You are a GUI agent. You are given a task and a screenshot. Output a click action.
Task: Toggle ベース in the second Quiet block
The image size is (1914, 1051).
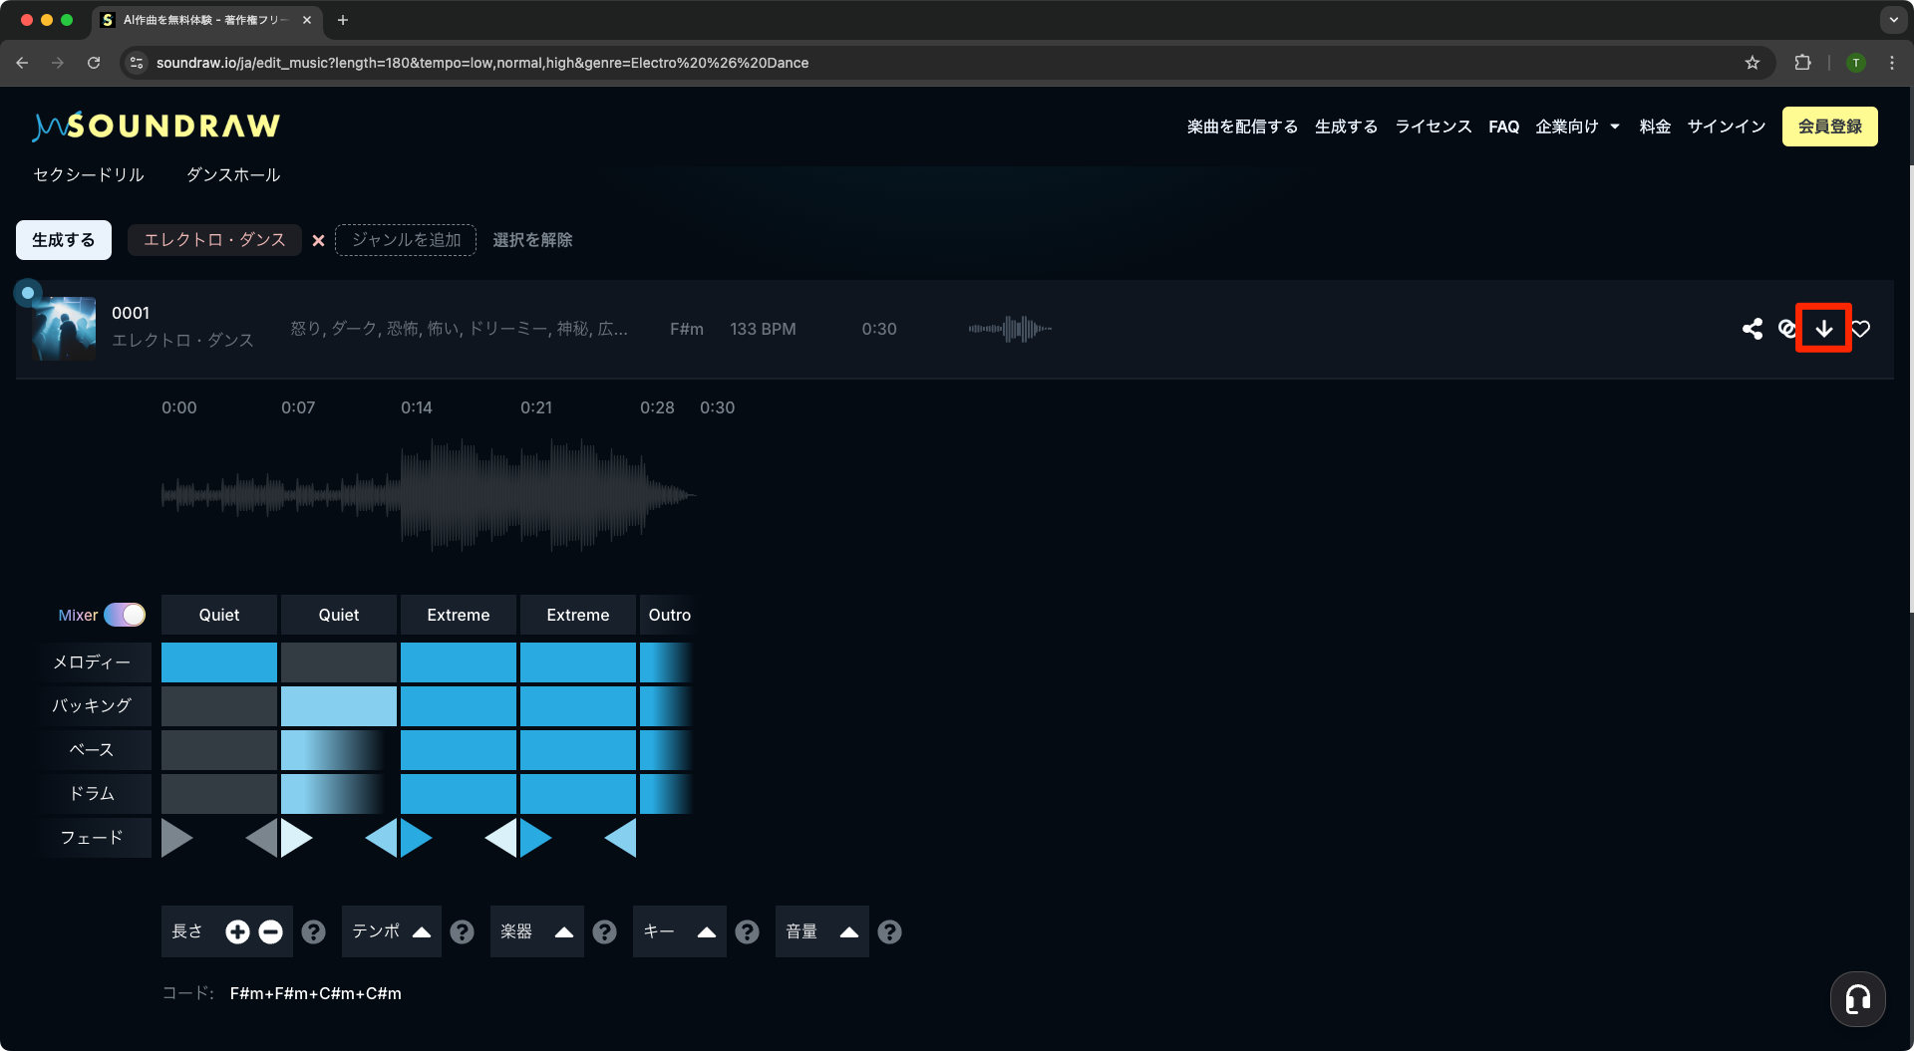click(339, 750)
